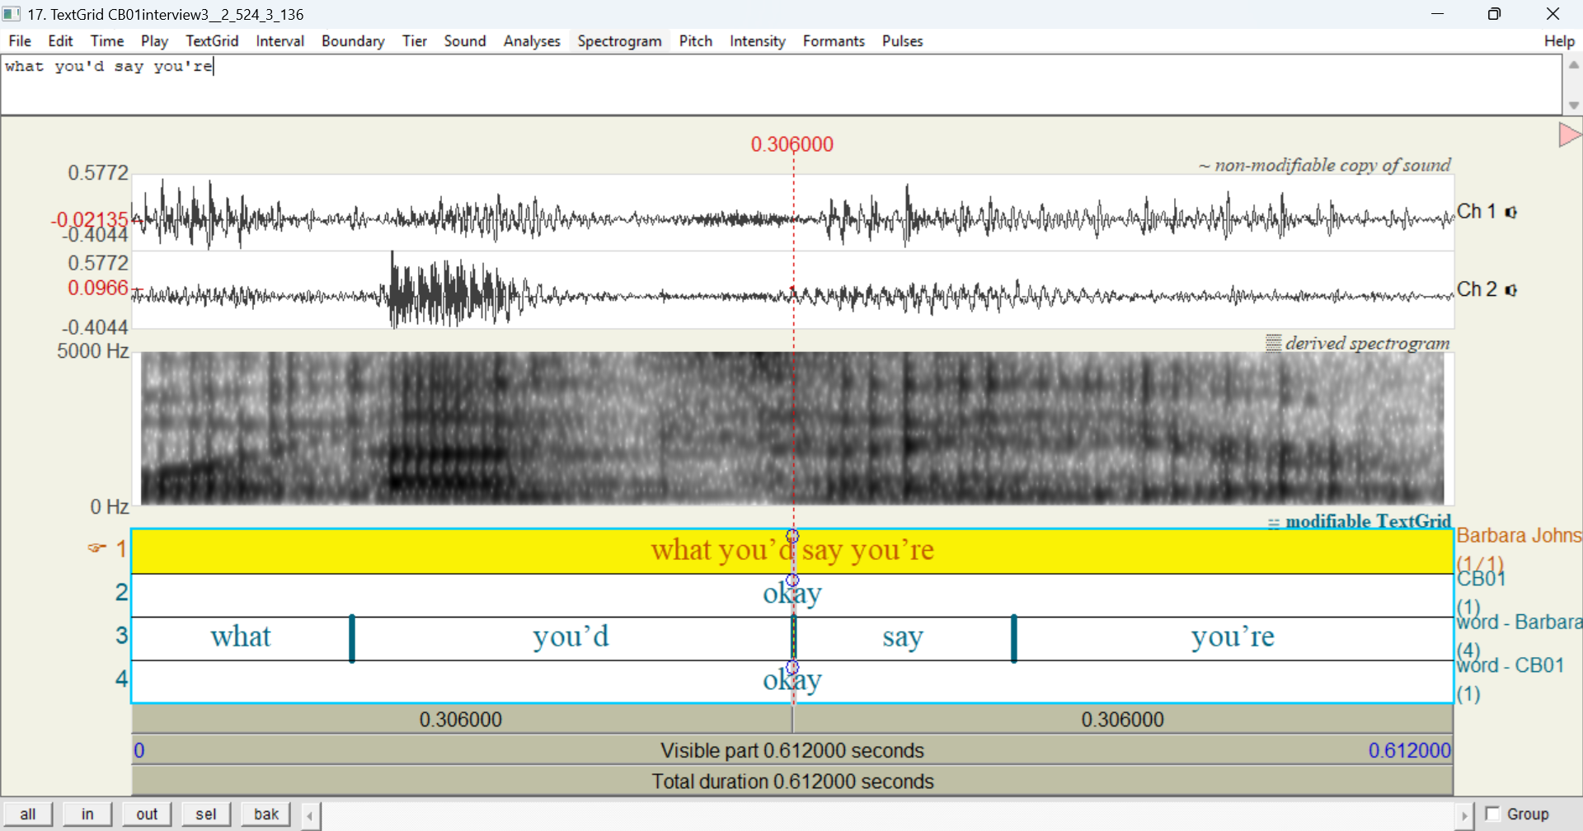
Task: Click boundary between 'what' and "you'd"
Action: point(352,638)
